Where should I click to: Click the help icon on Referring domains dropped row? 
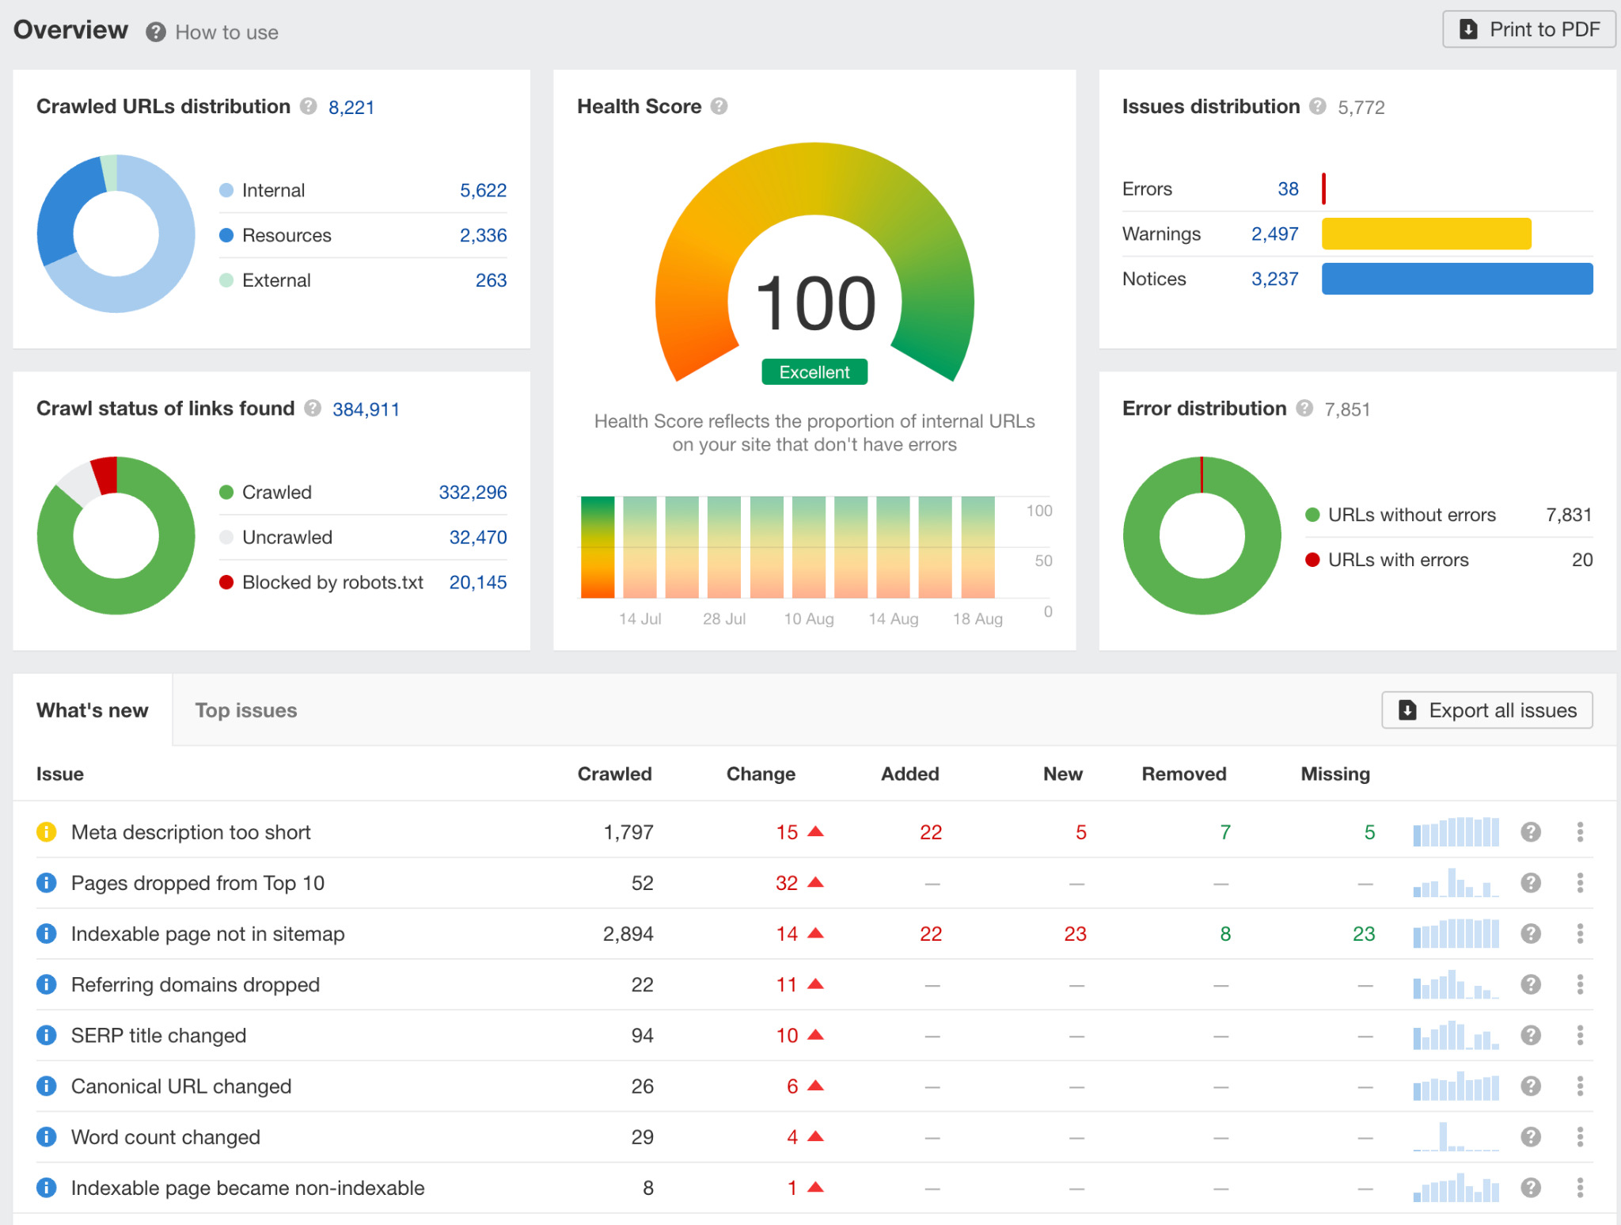coord(1530,984)
